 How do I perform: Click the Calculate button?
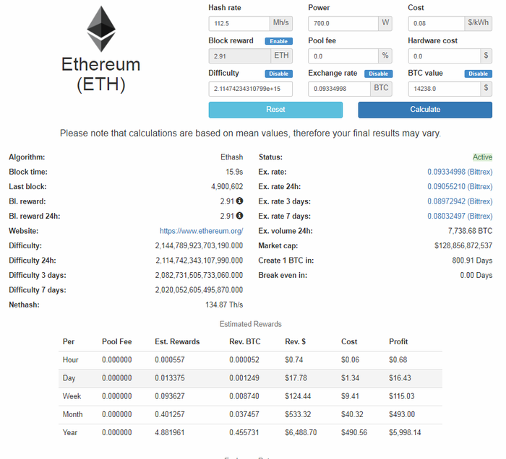tap(425, 110)
